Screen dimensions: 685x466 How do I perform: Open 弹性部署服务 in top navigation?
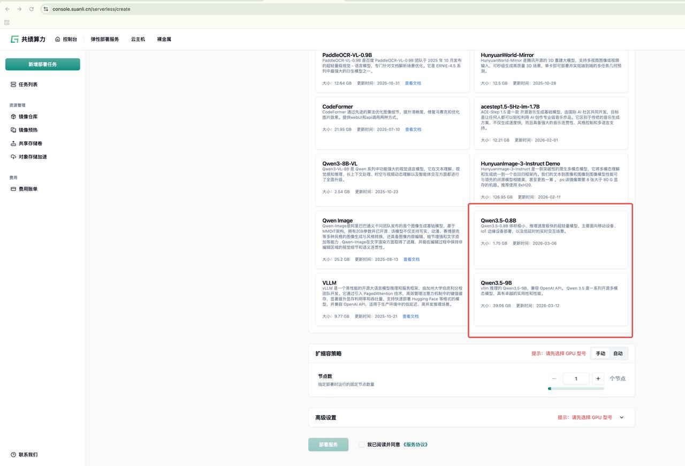click(x=105, y=39)
